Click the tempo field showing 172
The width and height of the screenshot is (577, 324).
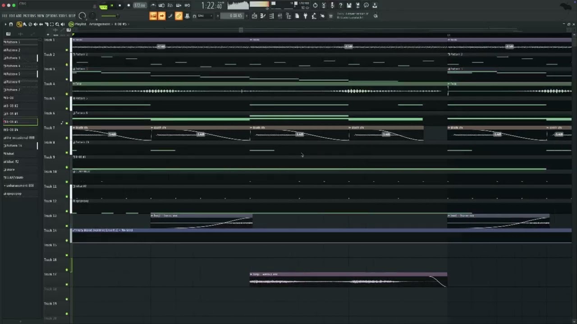(140, 5)
